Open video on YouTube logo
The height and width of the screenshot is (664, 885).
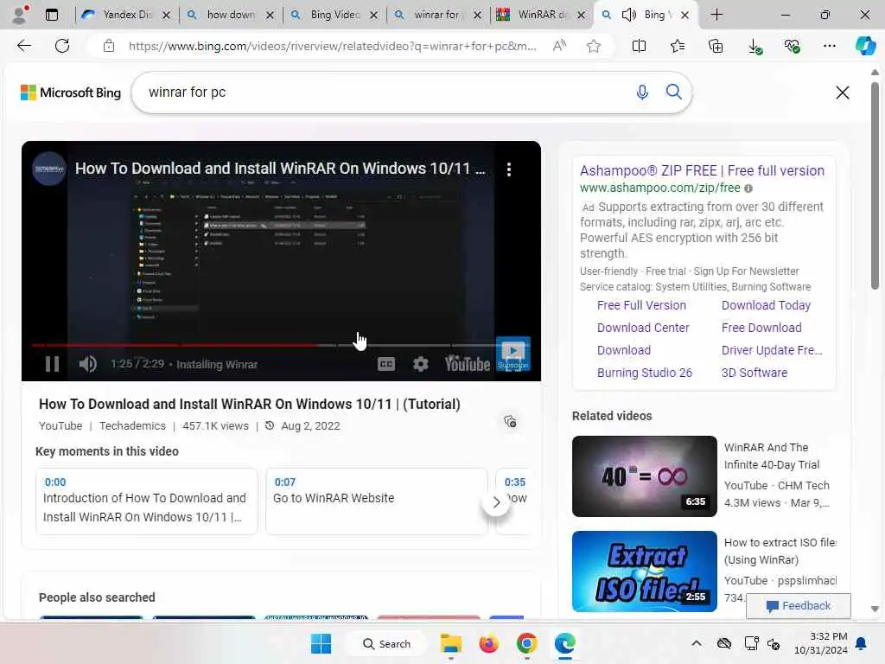[x=468, y=364]
